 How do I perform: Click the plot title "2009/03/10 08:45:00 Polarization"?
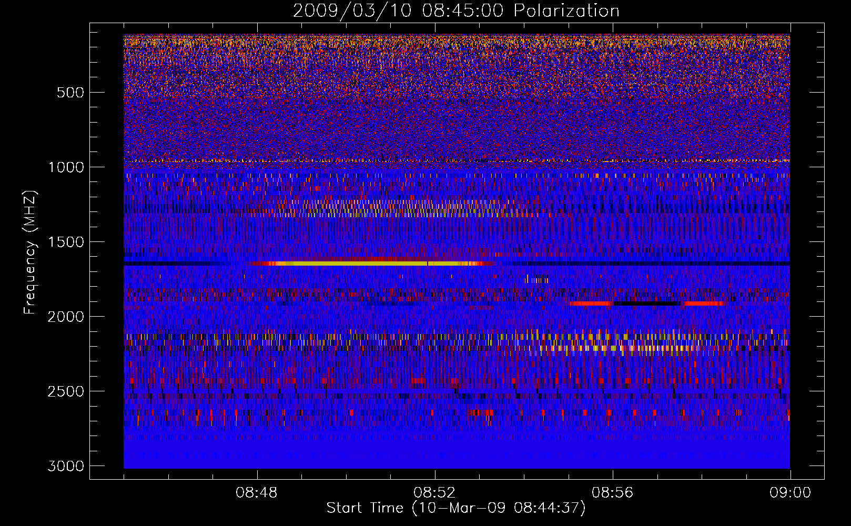click(456, 11)
